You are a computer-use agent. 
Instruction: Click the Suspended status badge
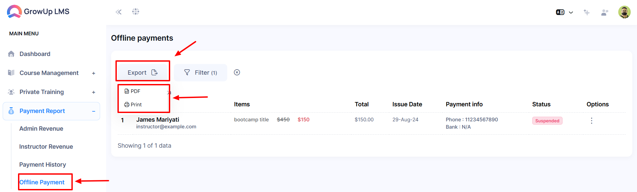(547, 121)
